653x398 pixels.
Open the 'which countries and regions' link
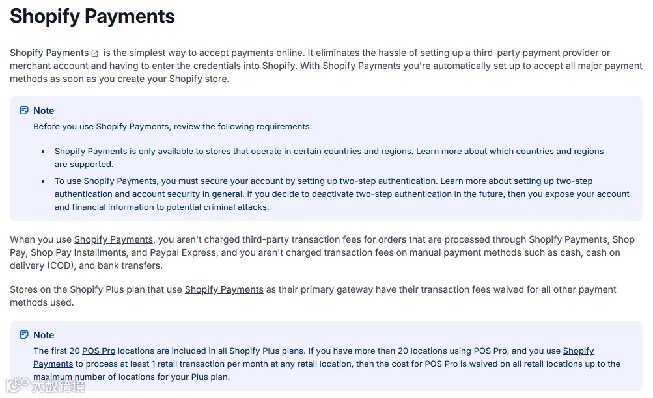click(546, 152)
